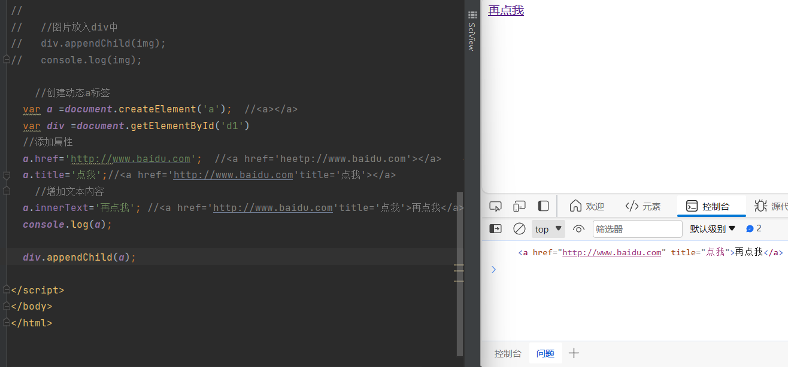The height and width of the screenshot is (367, 788).
Task: Open the 默认级别 log level dropdown
Action: pyautogui.click(x=713, y=229)
